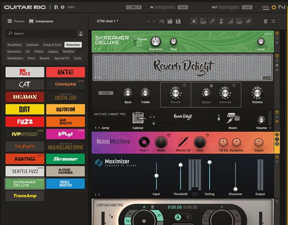Click the NI logo in header
The height and width of the screenshot is (225, 288).
[282, 7]
